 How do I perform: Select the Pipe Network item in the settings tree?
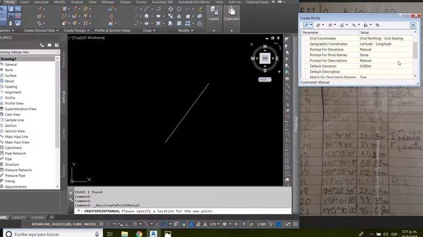tap(15, 153)
